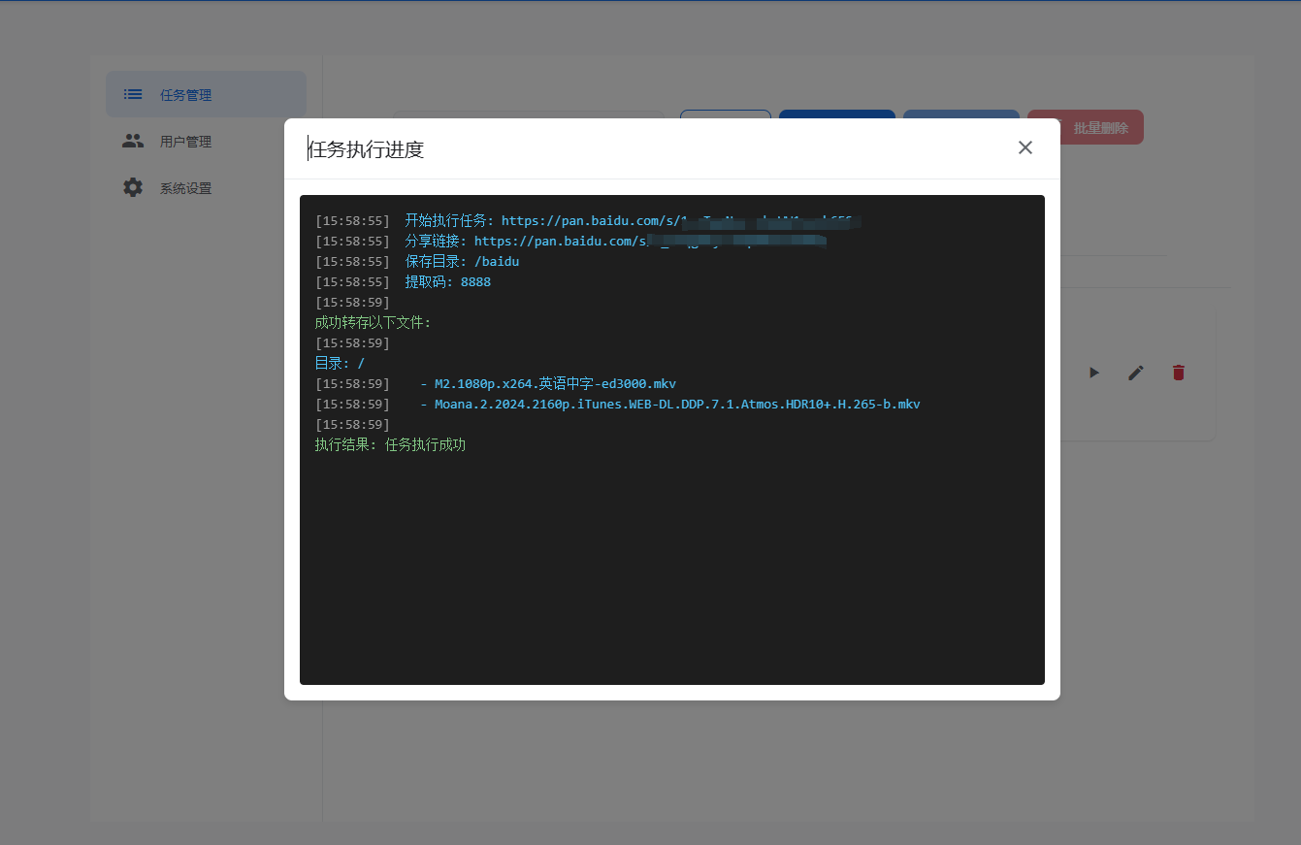Viewport: 1301px width, 845px height.
Task: Click the 任务执行进度 dialog title
Action: click(x=366, y=149)
